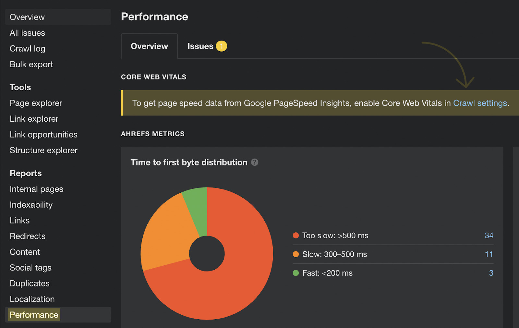The image size is (519, 328).
Task: Click the red Too slow legend dot
Action: click(x=296, y=236)
